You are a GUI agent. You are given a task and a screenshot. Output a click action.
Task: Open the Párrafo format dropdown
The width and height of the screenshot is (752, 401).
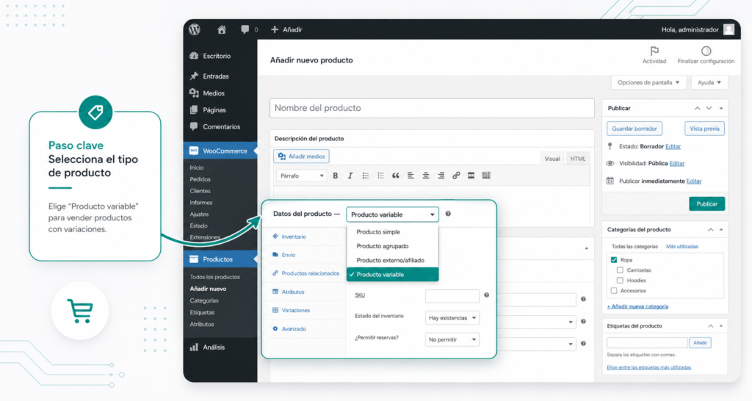301,176
